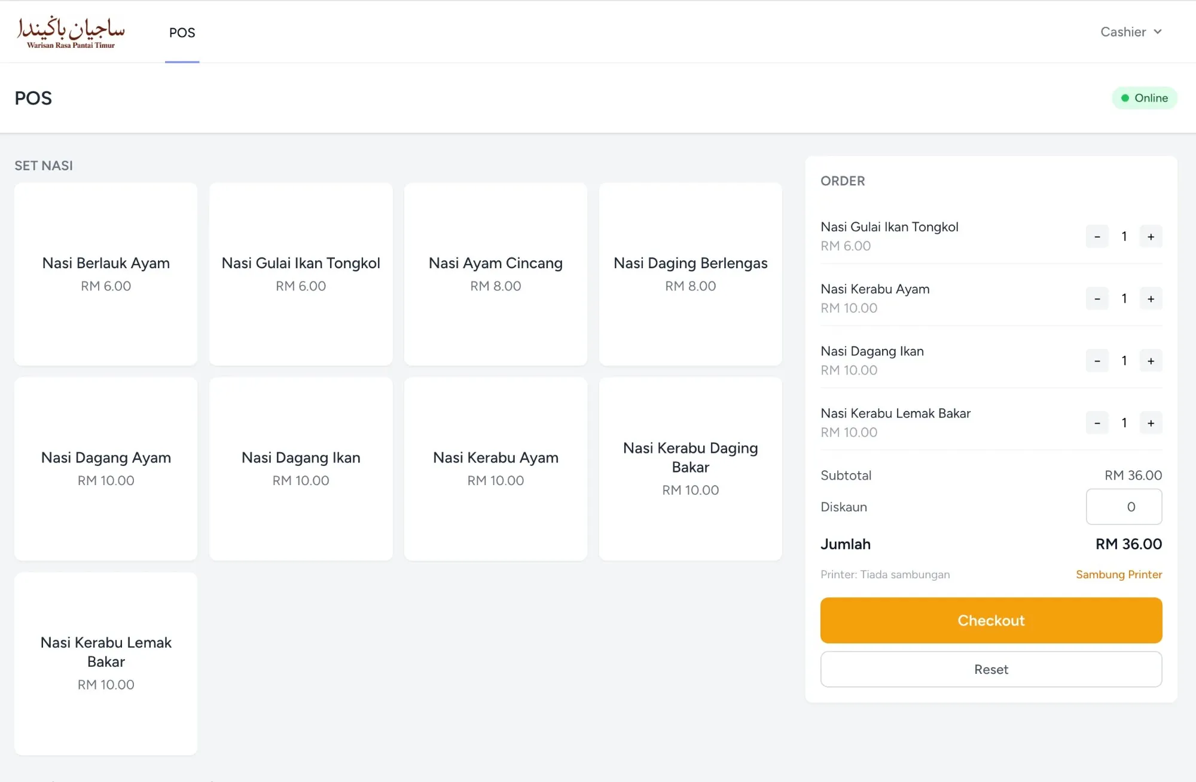The height and width of the screenshot is (782, 1196).
Task: Add Nasi Dagang Ayam to the order
Action: point(106,469)
